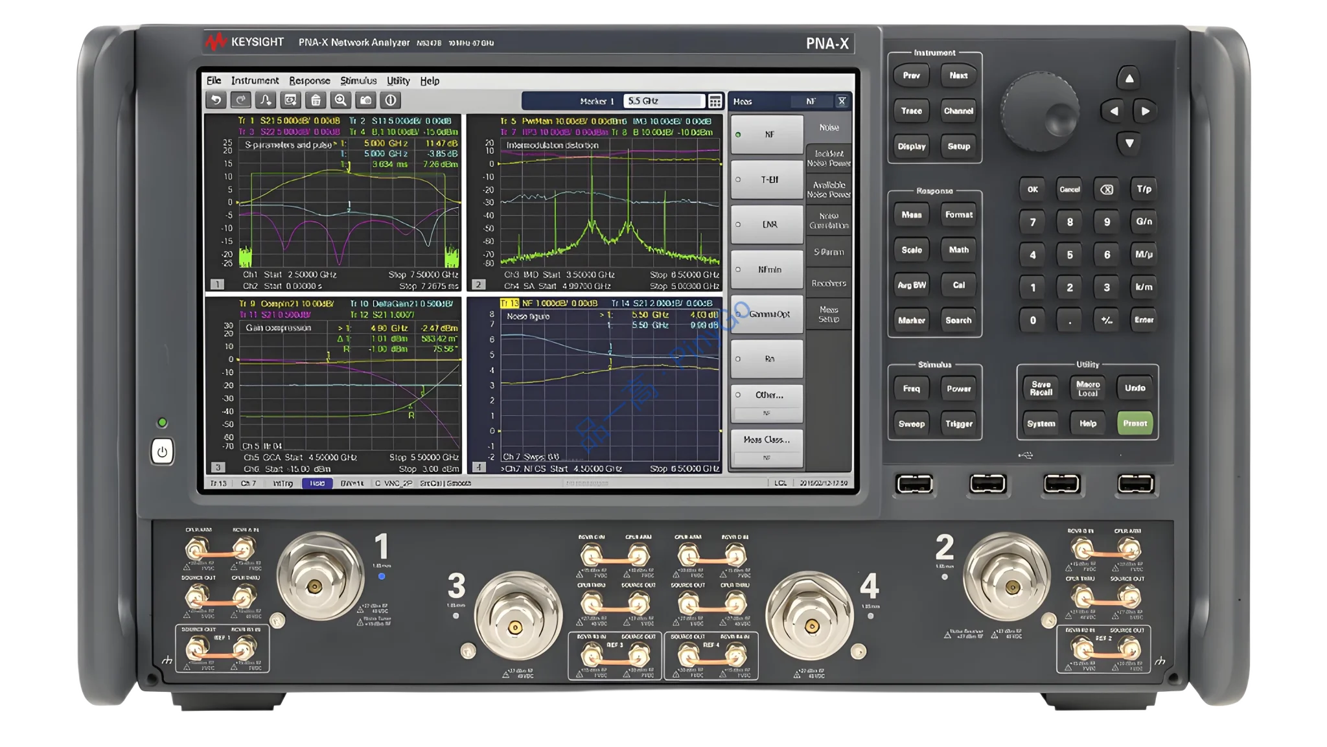Tap the Trigger key in the Stimulus group
This screenshot has width=1327, height=747.
click(958, 424)
